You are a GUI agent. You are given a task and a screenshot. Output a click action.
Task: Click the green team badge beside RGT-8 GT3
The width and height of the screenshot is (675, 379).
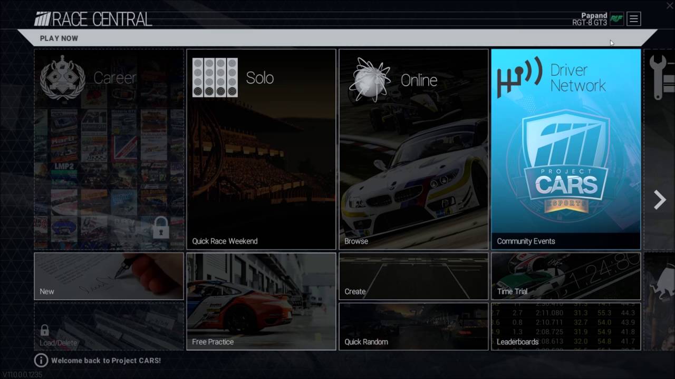pos(616,19)
